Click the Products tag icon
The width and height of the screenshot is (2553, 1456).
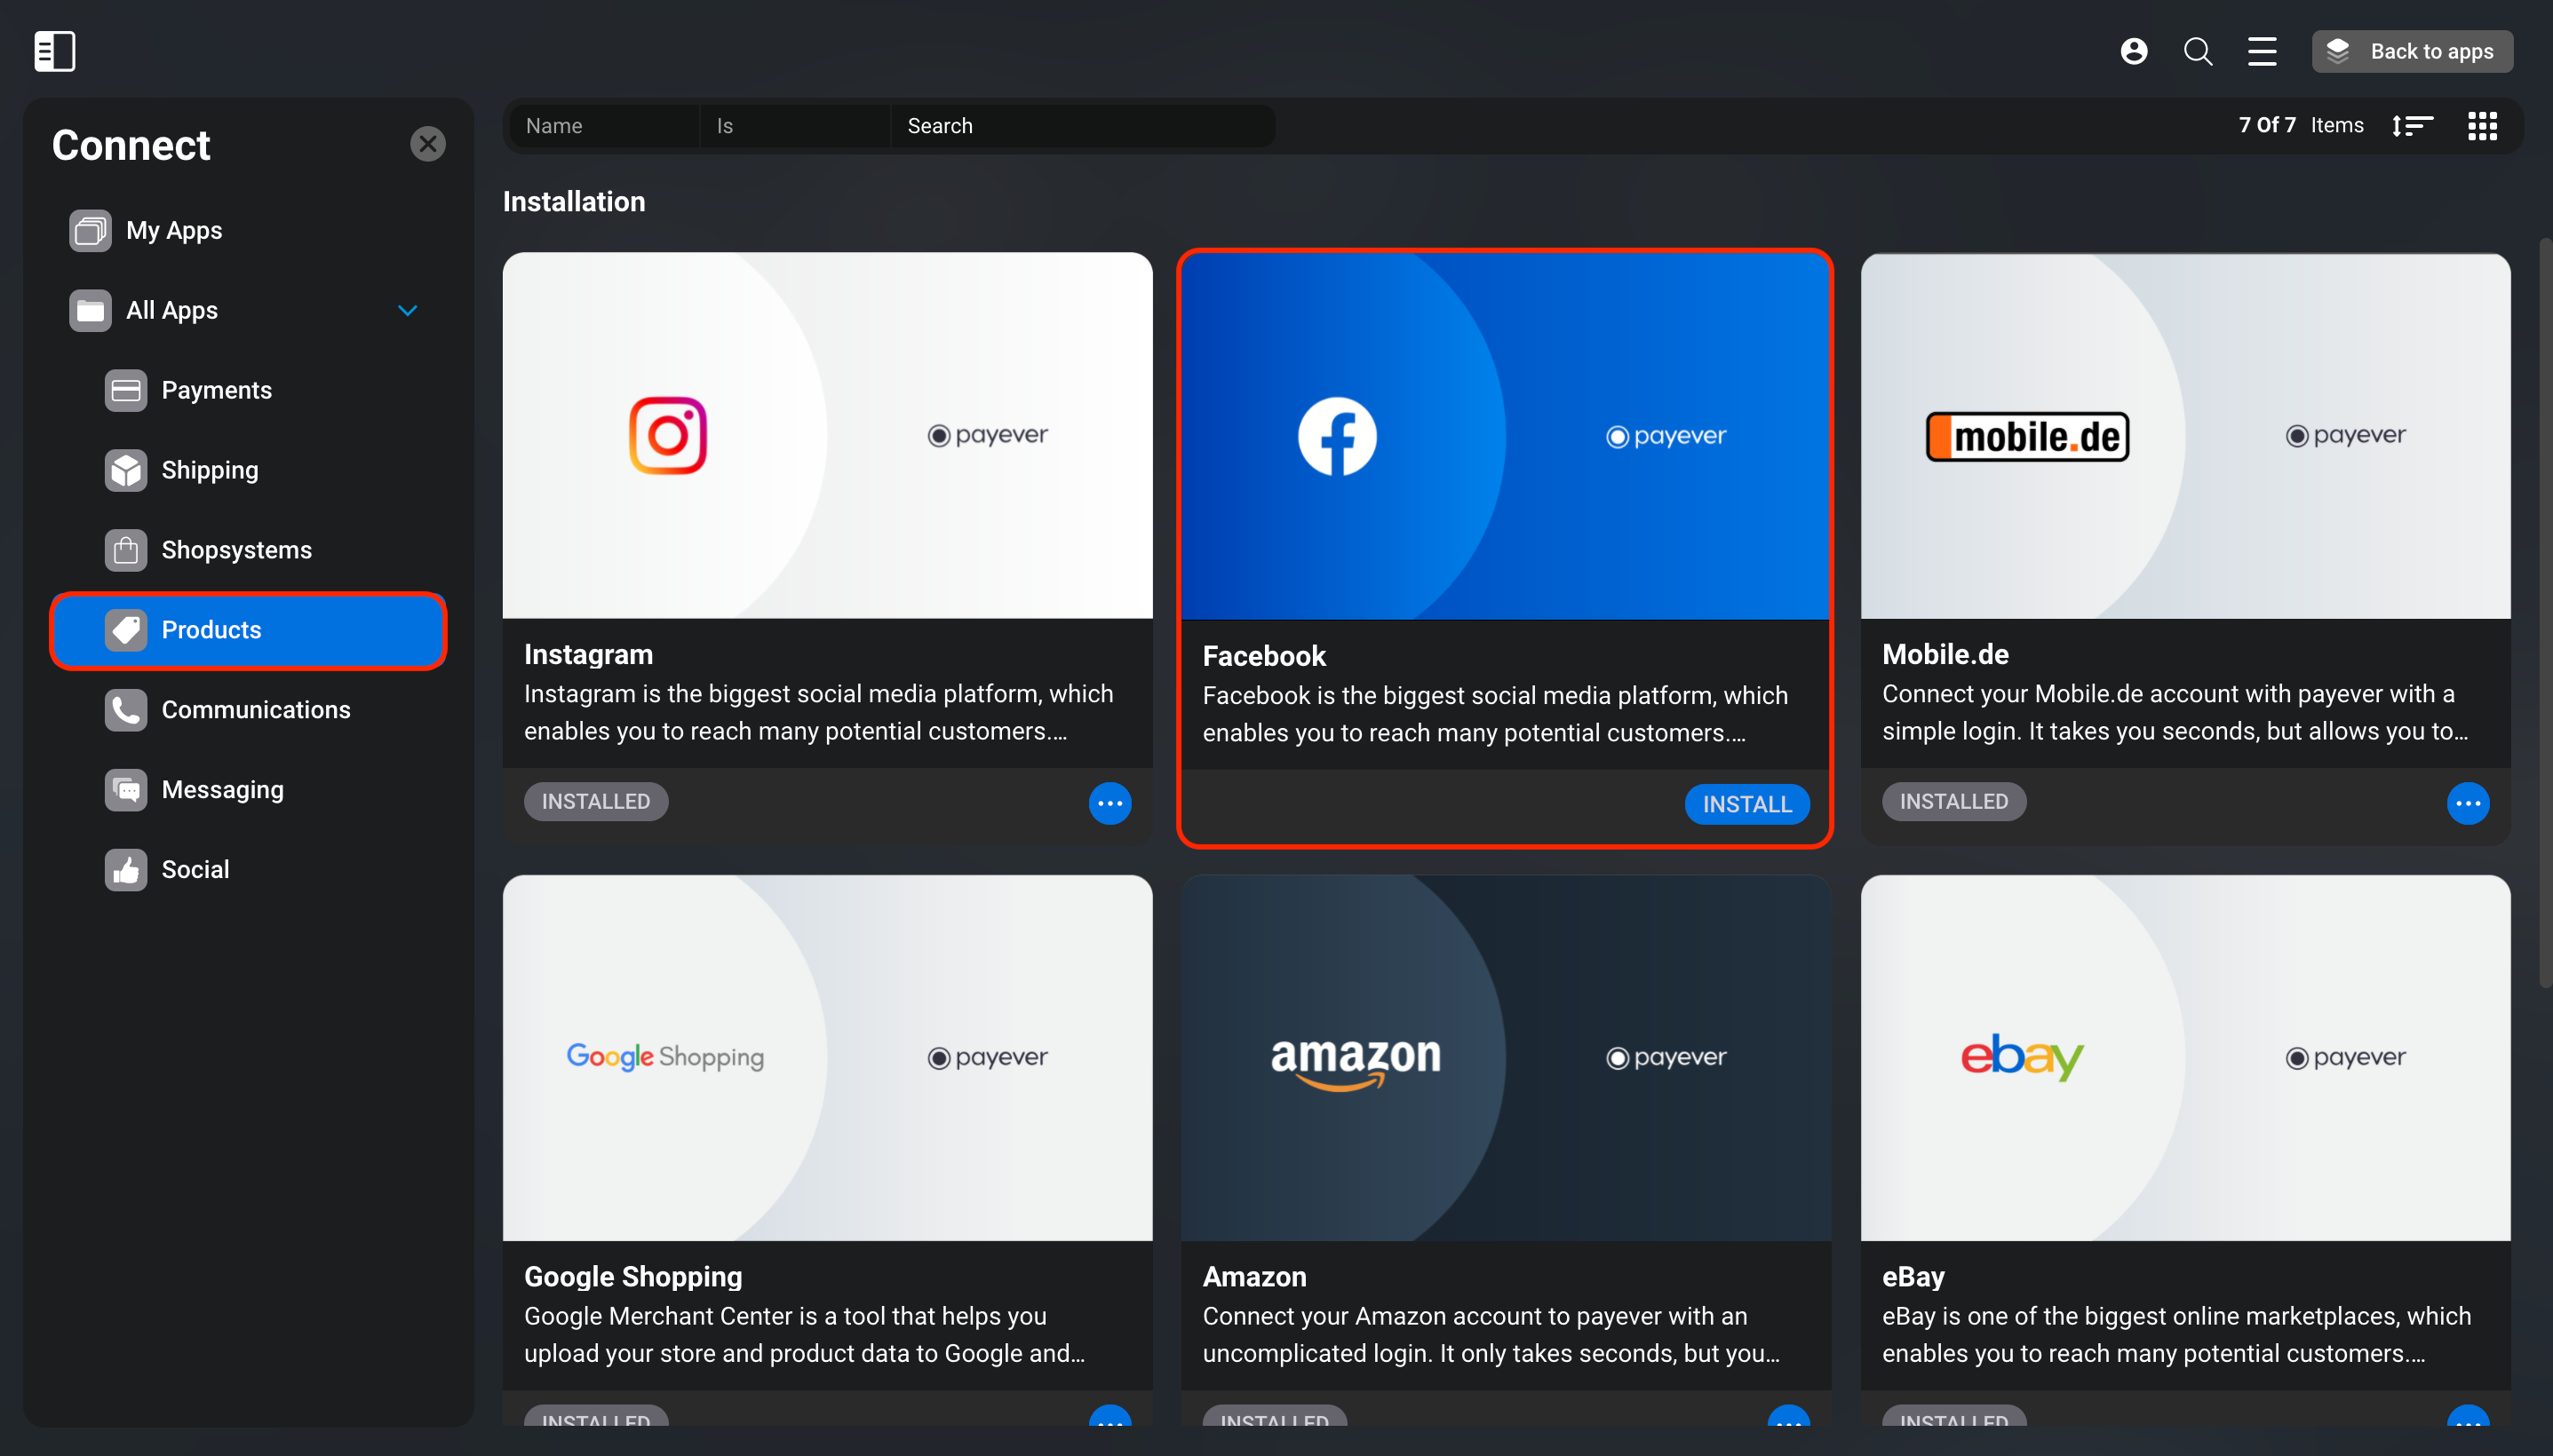point(125,630)
